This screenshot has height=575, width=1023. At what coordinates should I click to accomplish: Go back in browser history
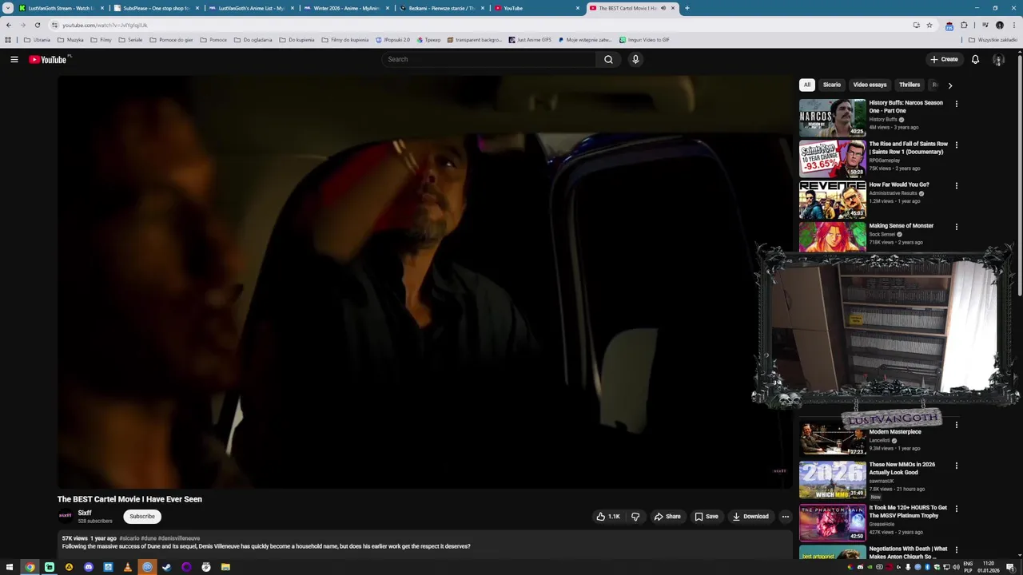tap(9, 25)
